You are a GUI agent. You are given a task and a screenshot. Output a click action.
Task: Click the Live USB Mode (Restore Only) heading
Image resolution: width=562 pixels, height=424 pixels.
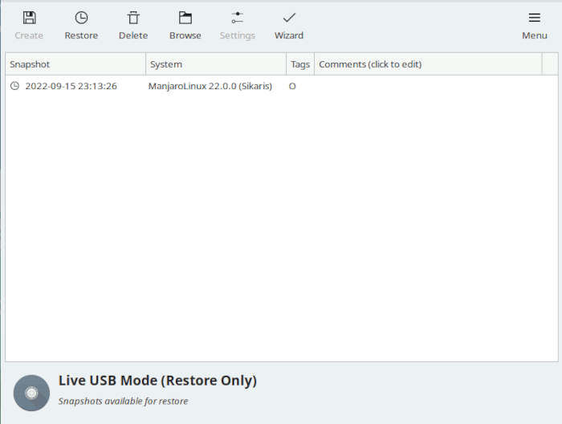tap(157, 381)
